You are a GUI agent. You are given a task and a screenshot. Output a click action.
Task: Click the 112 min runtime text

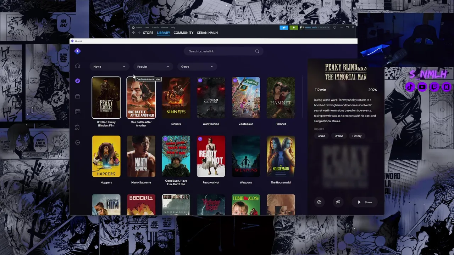(x=320, y=90)
